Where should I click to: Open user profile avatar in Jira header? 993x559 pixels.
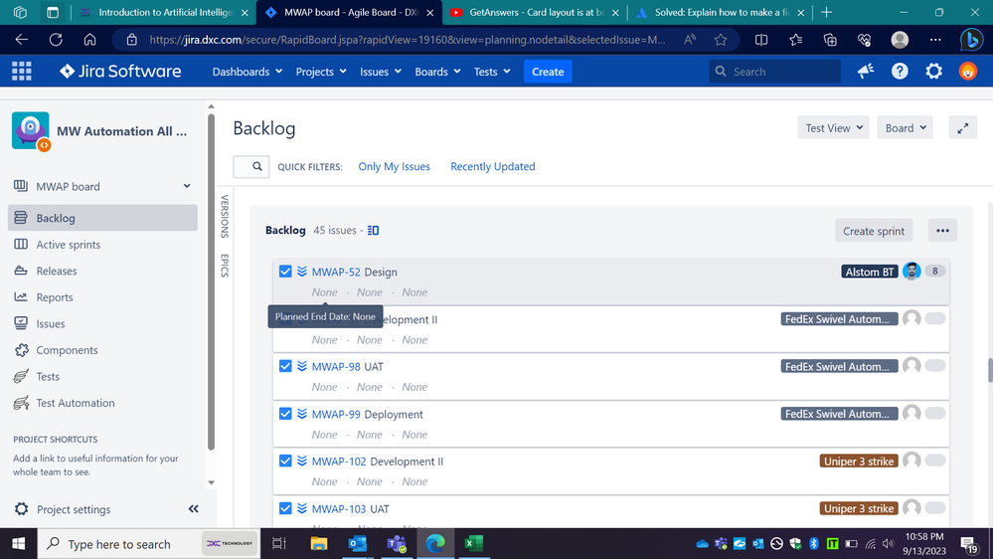coord(968,71)
